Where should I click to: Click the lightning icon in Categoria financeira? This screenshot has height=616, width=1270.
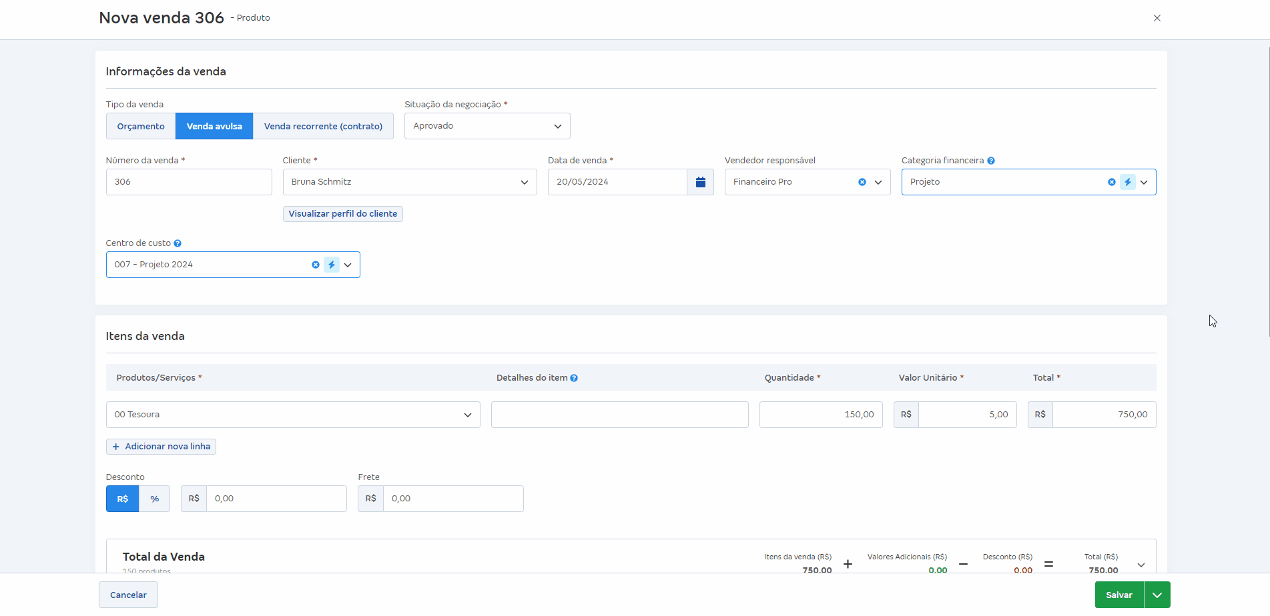pyautogui.click(x=1127, y=182)
